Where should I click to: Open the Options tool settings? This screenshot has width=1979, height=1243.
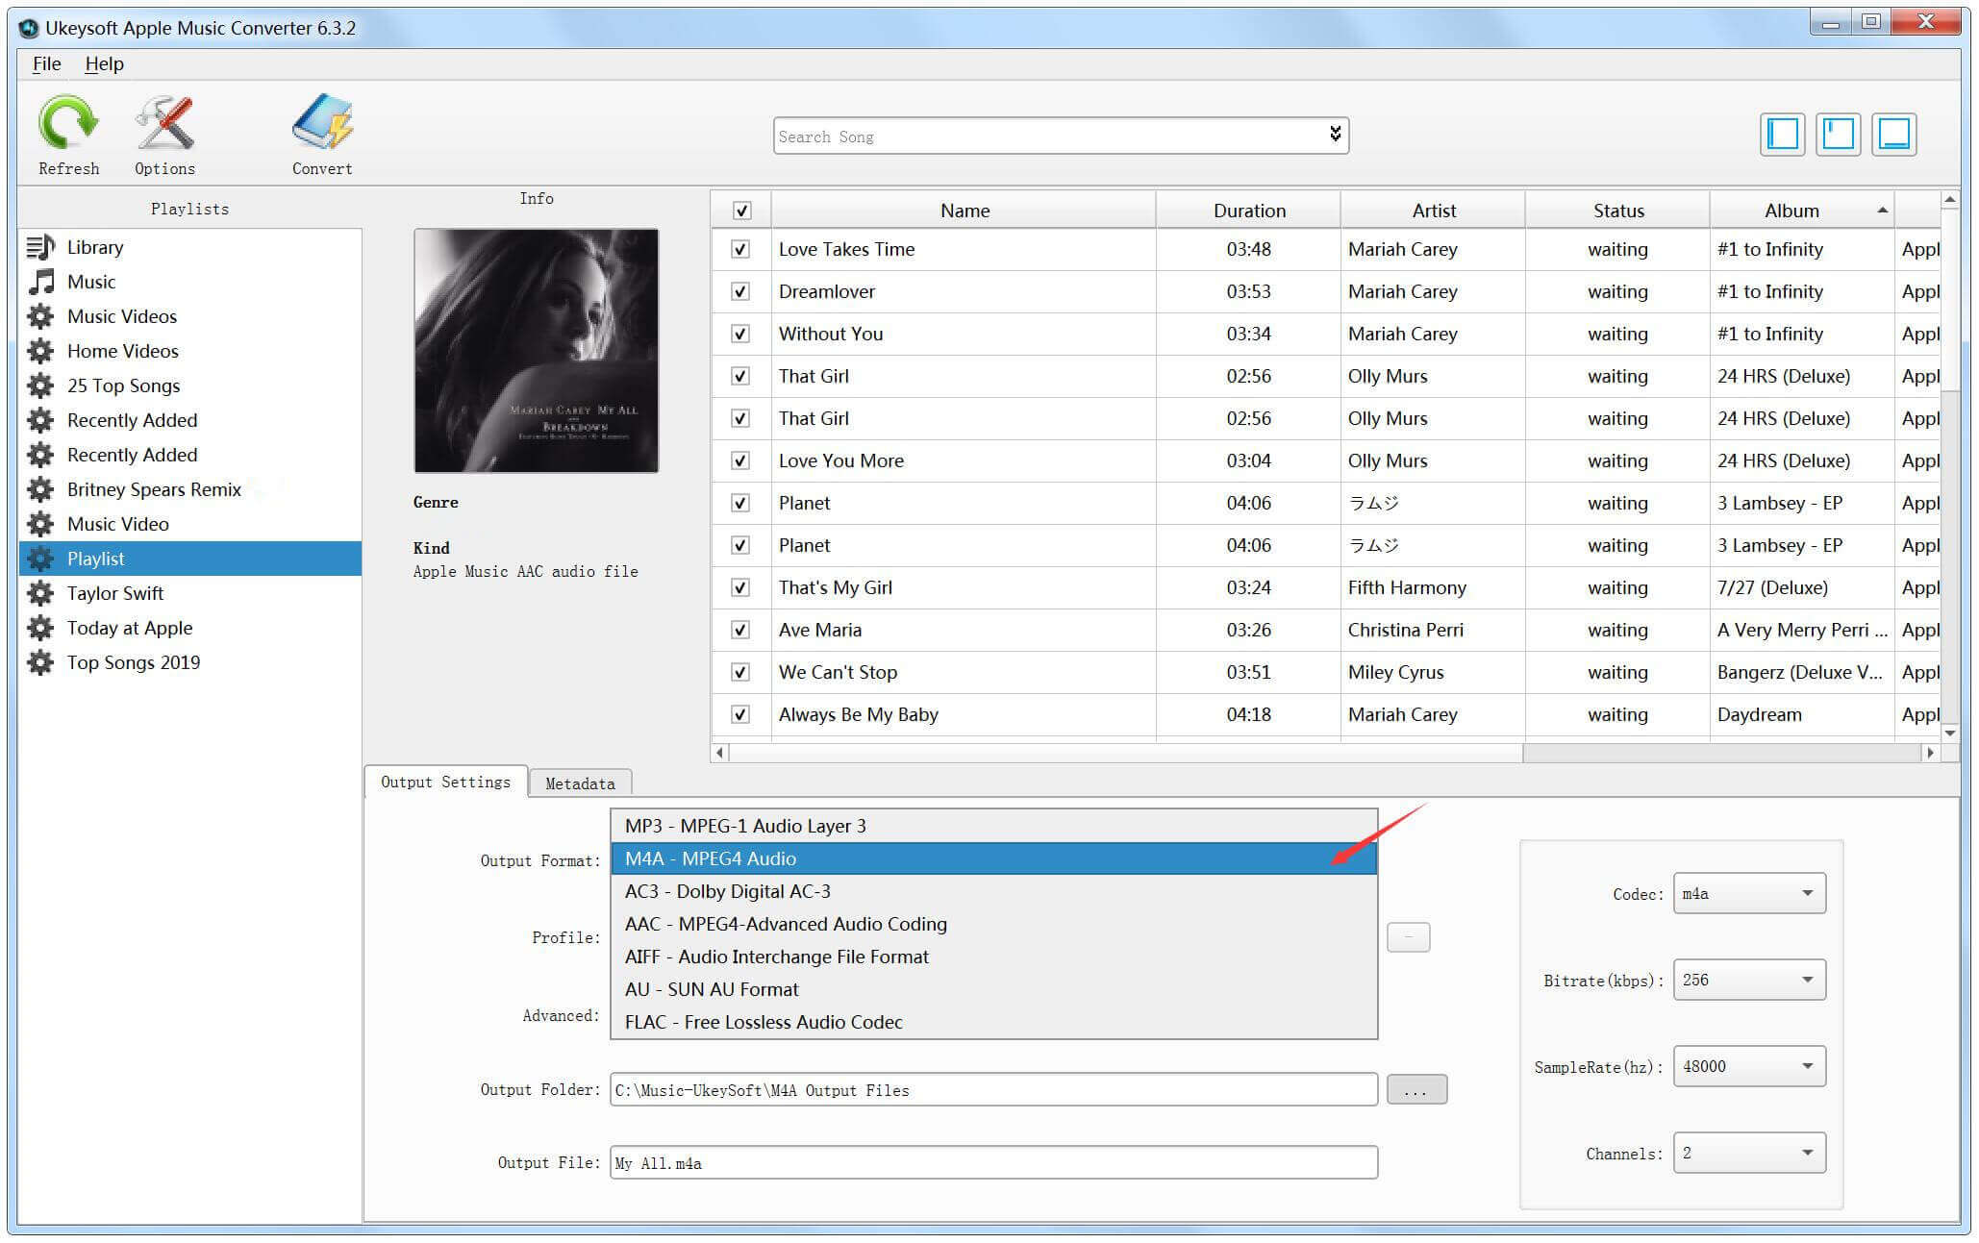pyautogui.click(x=162, y=137)
